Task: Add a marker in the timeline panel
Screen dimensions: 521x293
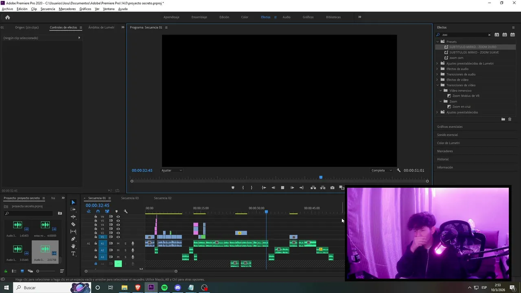Action: (x=116, y=211)
